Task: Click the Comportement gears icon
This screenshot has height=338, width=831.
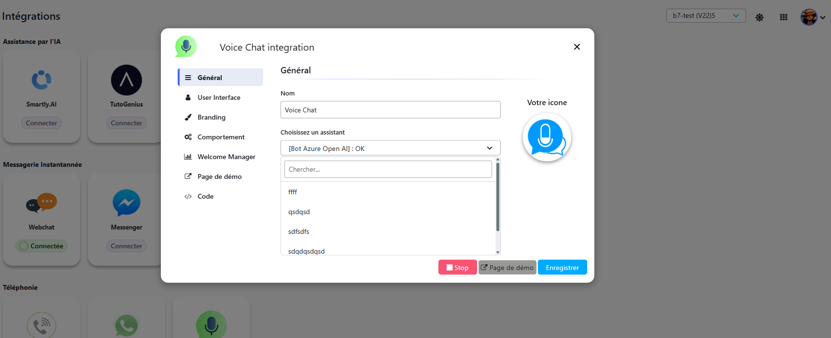Action: coord(188,137)
